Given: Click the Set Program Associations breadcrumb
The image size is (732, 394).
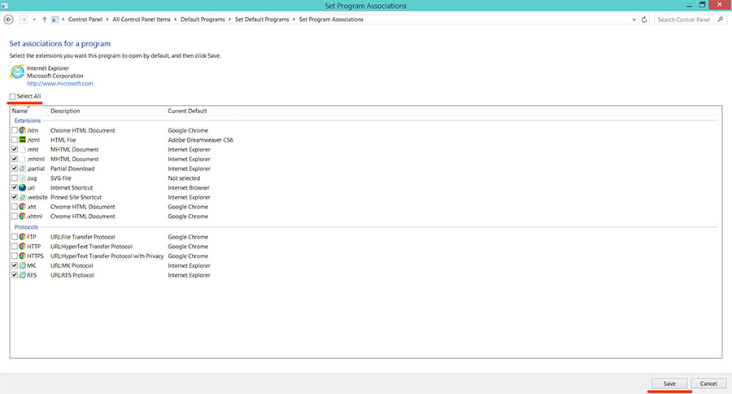Looking at the screenshot, I should point(331,20).
